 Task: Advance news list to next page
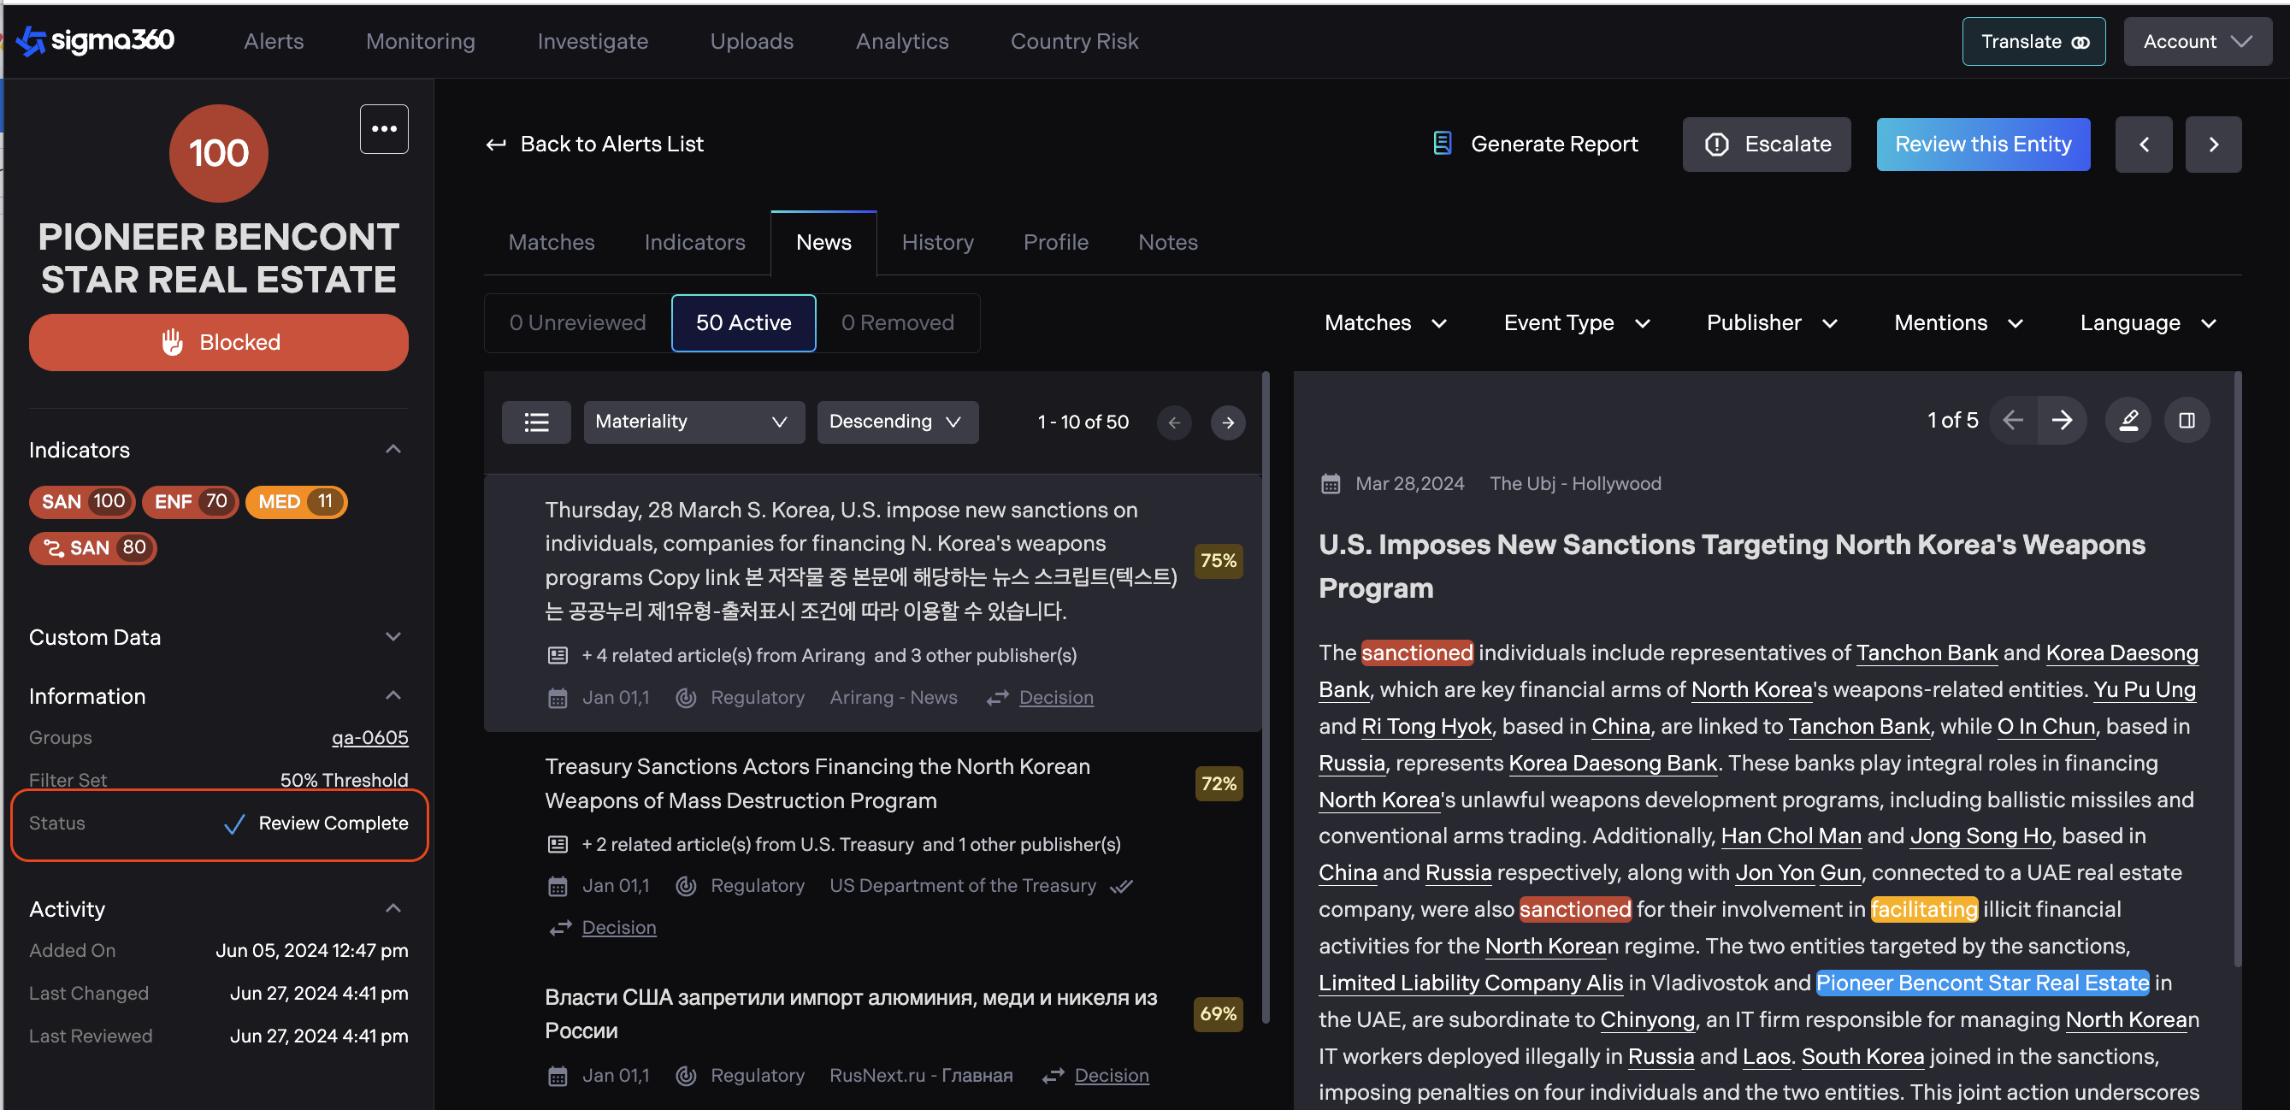[x=1227, y=422]
